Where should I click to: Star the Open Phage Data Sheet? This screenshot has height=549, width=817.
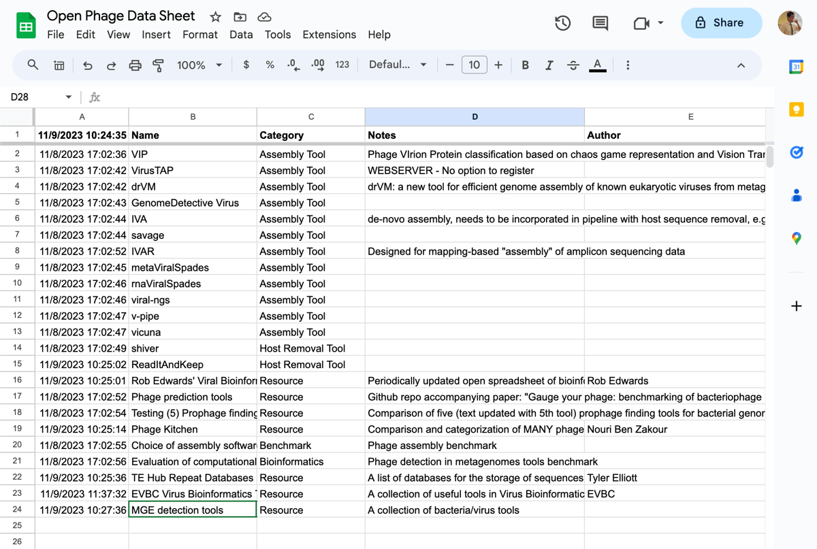tap(215, 17)
